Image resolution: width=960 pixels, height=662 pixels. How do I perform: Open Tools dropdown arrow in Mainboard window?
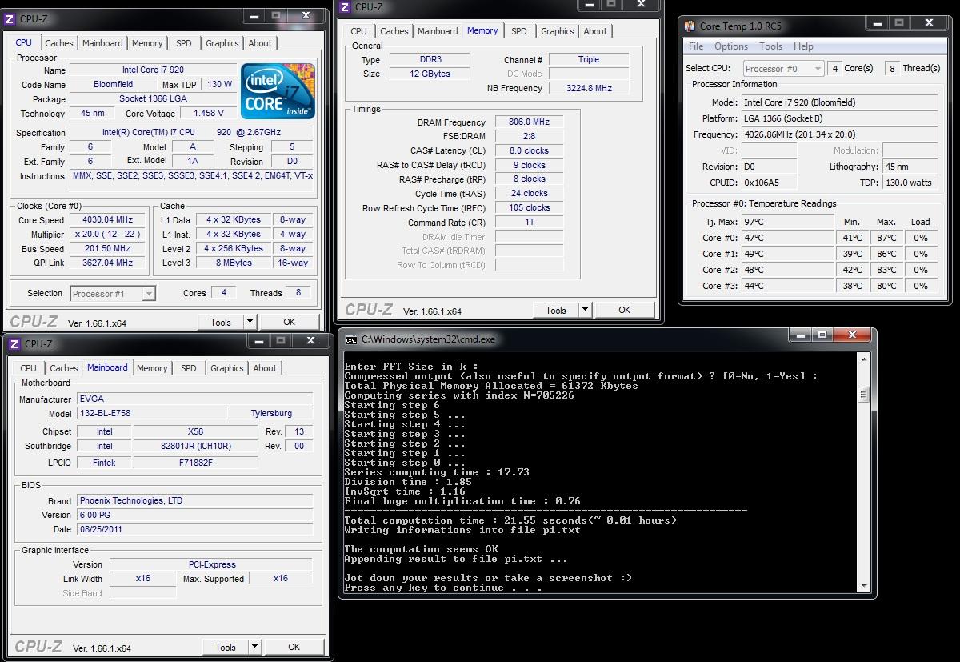[254, 647]
